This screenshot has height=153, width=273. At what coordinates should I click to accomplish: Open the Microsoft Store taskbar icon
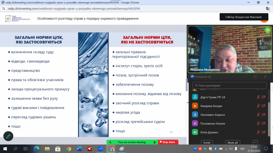coord(58,149)
